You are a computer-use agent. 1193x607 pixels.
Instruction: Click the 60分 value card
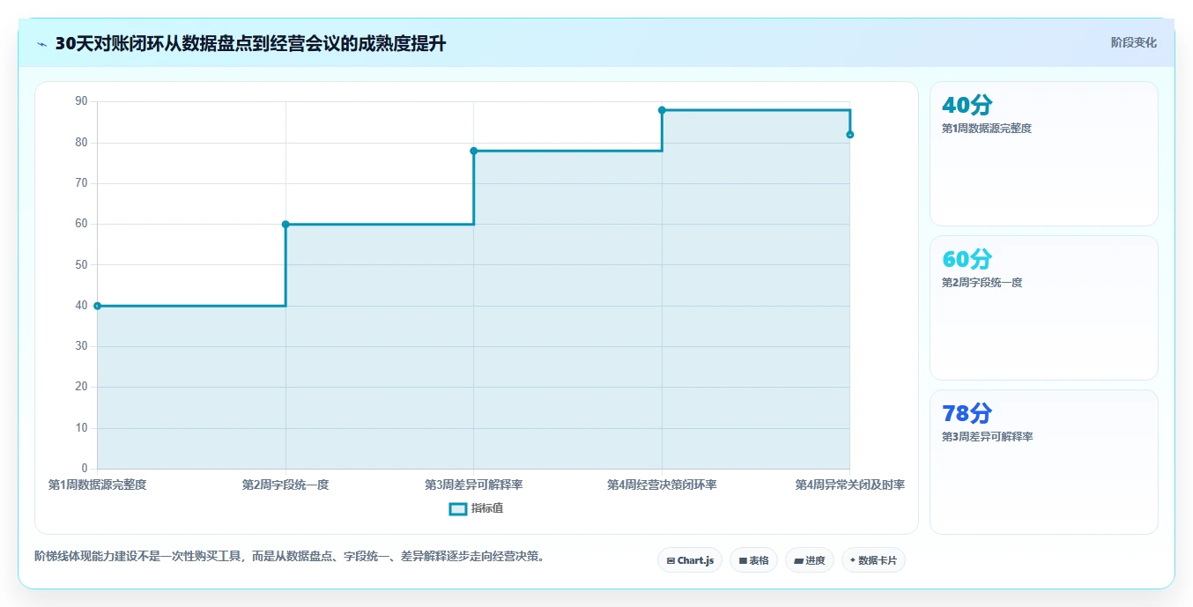(1043, 307)
